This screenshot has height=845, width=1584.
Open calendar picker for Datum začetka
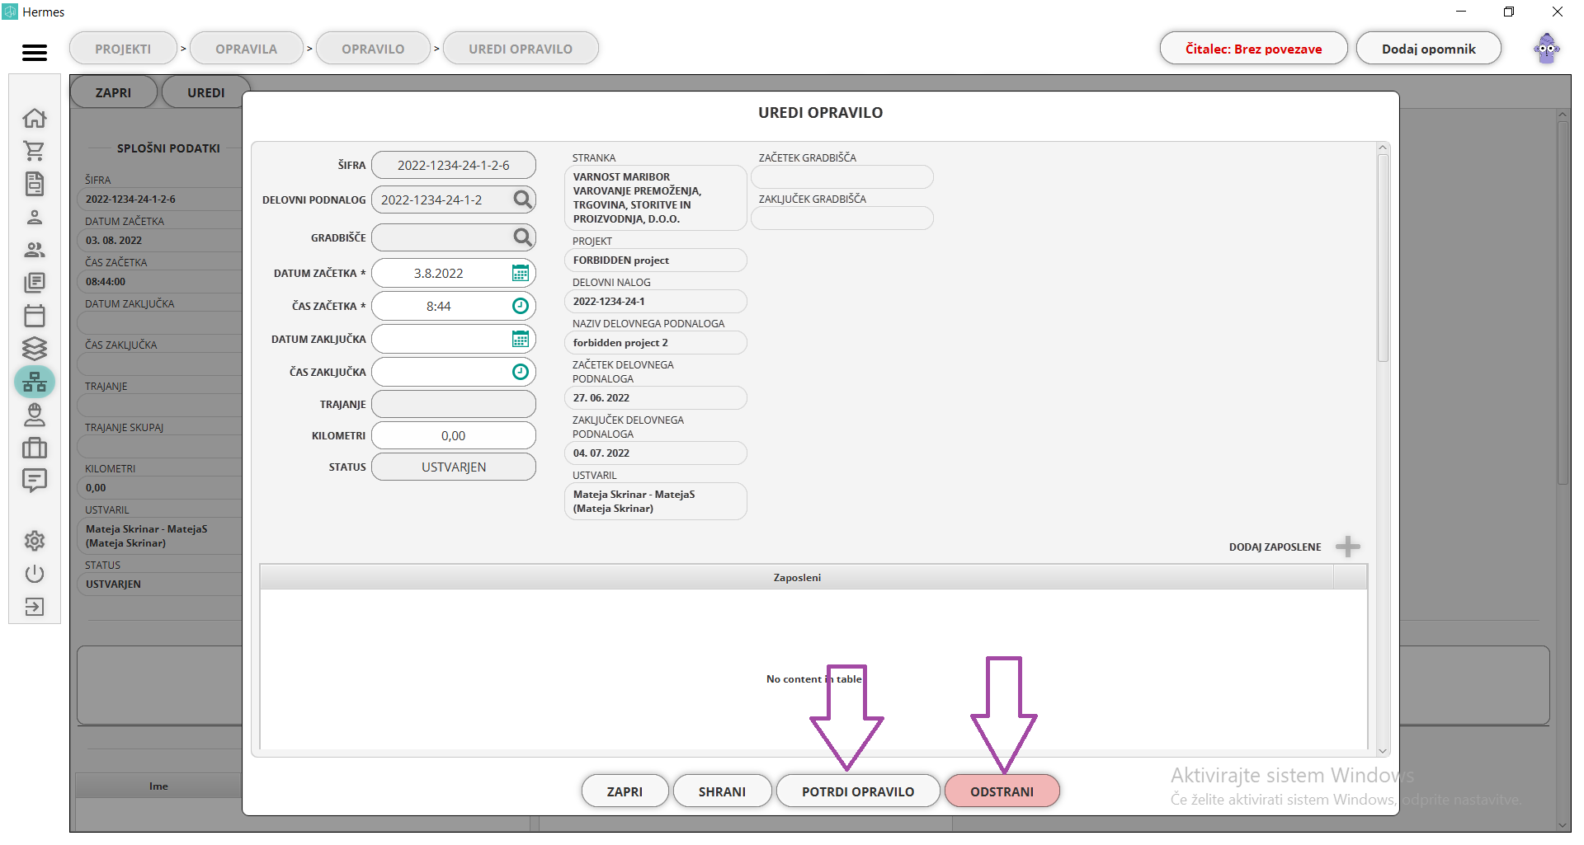[x=521, y=273]
